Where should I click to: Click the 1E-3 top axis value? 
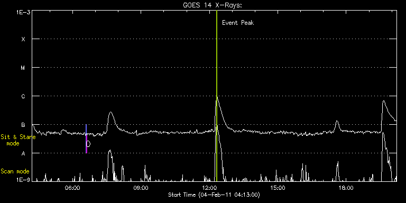(x=23, y=12)
